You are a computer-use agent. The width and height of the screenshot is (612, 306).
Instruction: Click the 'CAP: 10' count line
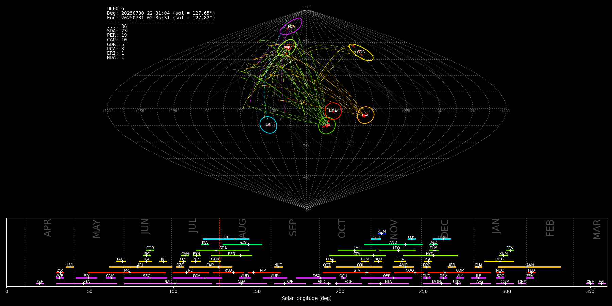coord(117,40)
